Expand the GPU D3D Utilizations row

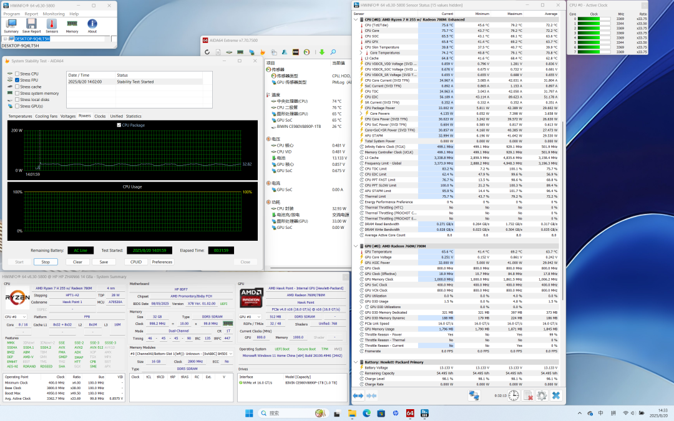pos(361,307)
